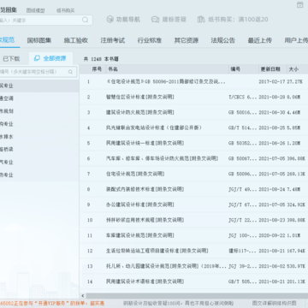Open the 图文详解钢结构识图 status bar link
The height and width of the screenshot is (308, 308).
click(274, 303)
